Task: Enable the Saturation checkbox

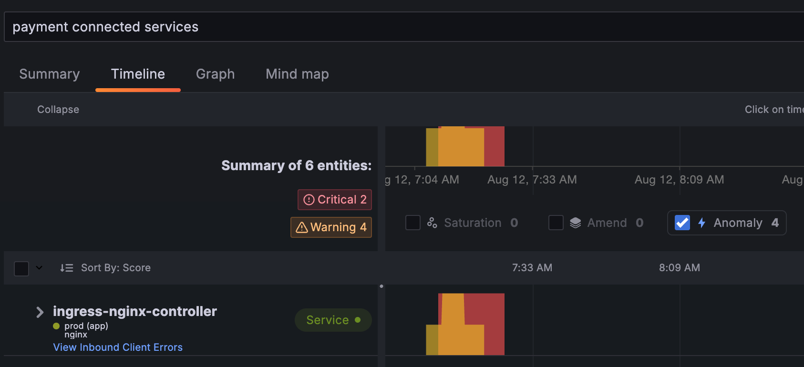Action: tap(413, 223)
